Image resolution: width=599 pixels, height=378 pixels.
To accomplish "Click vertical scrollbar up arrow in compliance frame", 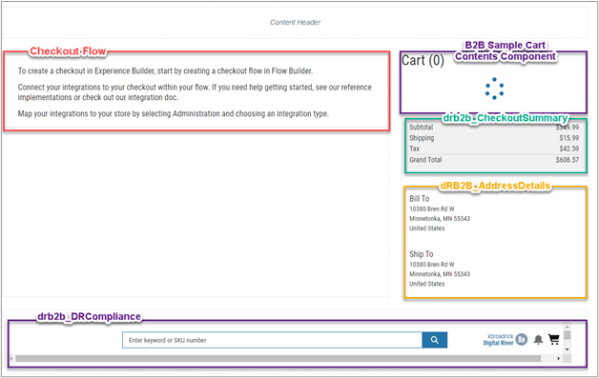I will coord(567,327).
